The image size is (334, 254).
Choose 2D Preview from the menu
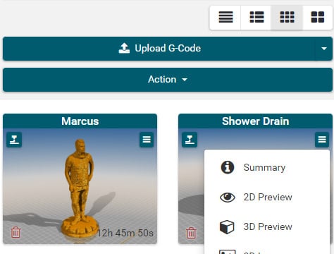coord(267,197)
